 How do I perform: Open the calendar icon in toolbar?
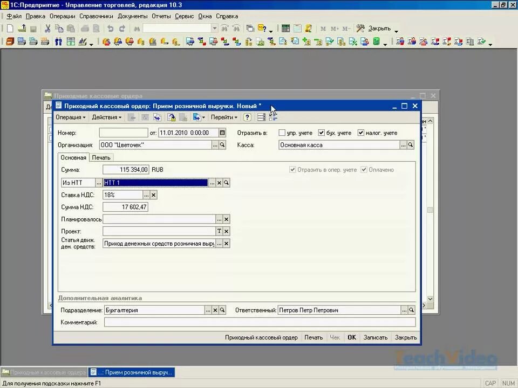tap(297, 29)
